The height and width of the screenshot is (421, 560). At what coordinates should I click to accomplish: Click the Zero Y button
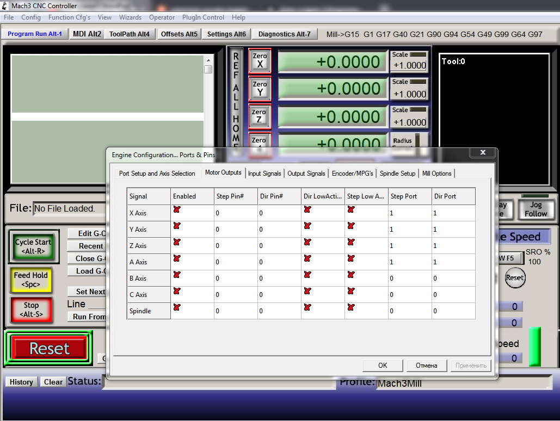[260, 89]
